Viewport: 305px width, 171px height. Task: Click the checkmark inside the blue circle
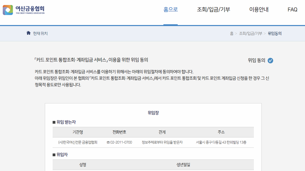[270, 60]
